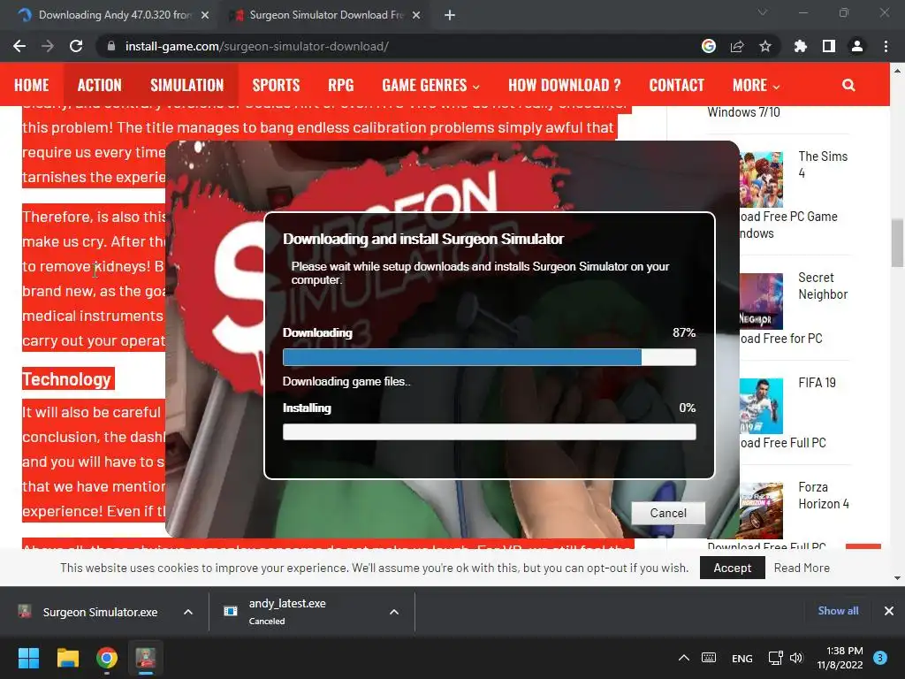Open the FIFA 19 thumbnail
The height and width of the screenshot is (679, 905).
point(761,406)
